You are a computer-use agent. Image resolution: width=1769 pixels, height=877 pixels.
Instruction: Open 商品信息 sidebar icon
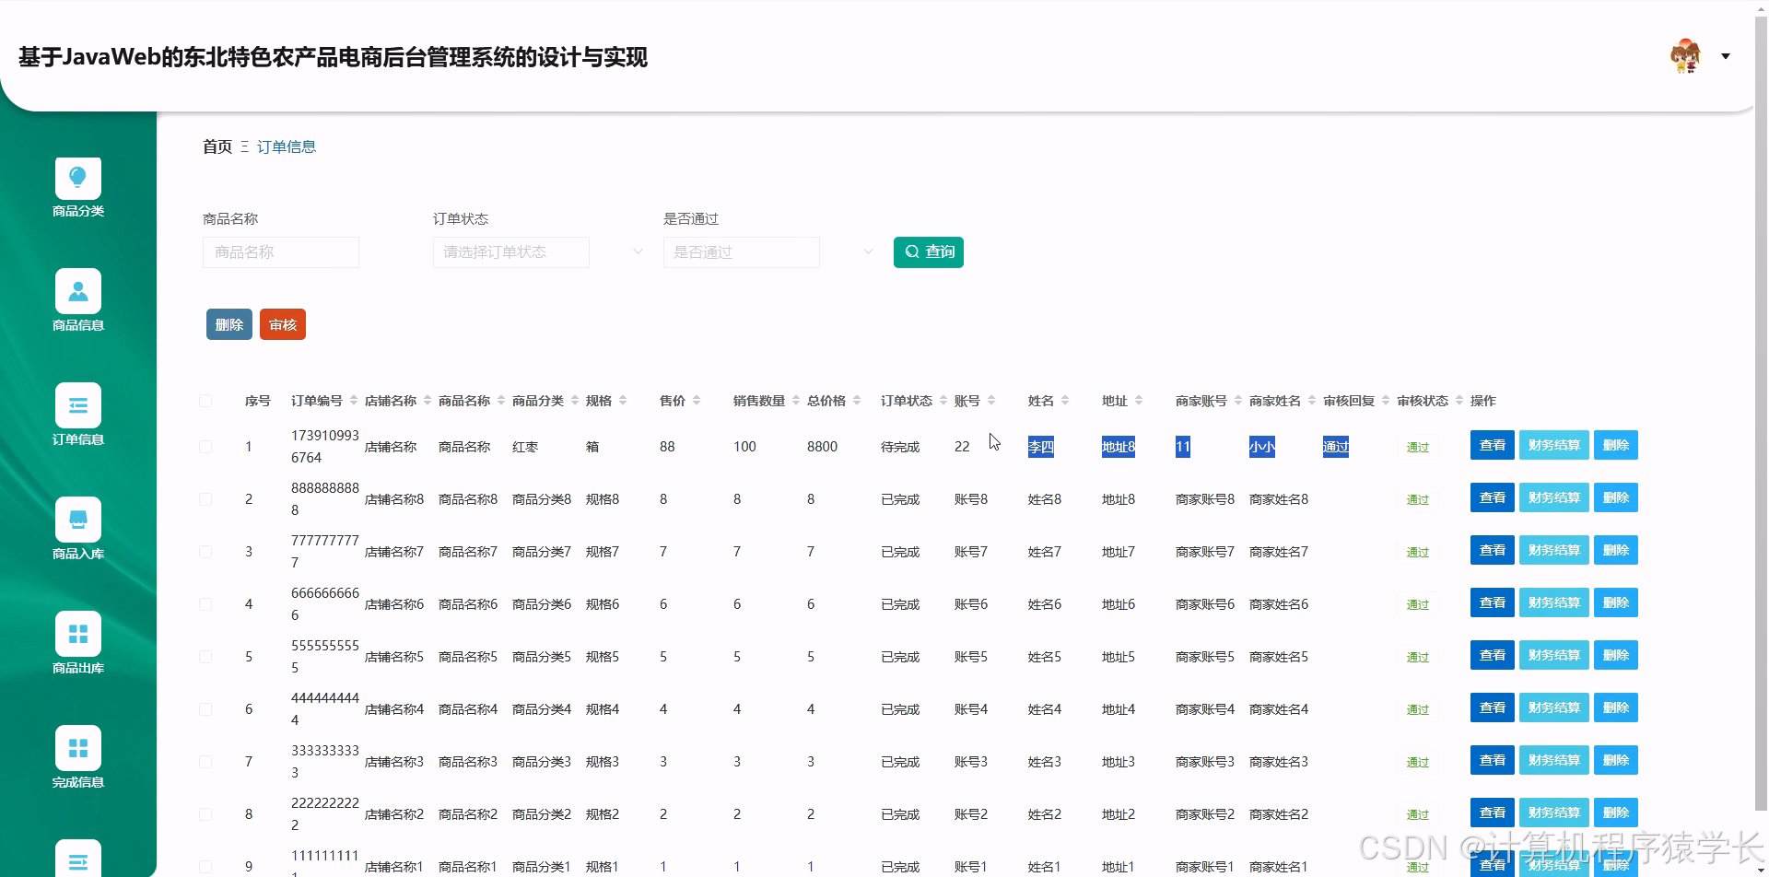pos(78,292)
